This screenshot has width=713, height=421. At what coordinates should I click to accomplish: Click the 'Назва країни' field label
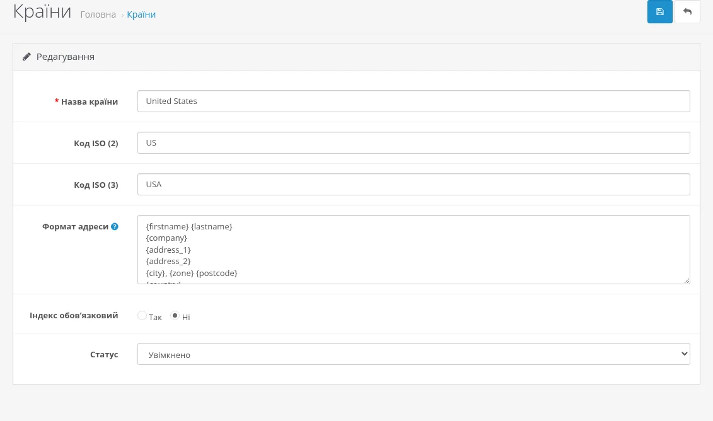[90, 102]
